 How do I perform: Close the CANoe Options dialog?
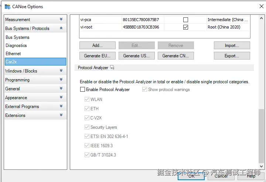tap(262, 6)
